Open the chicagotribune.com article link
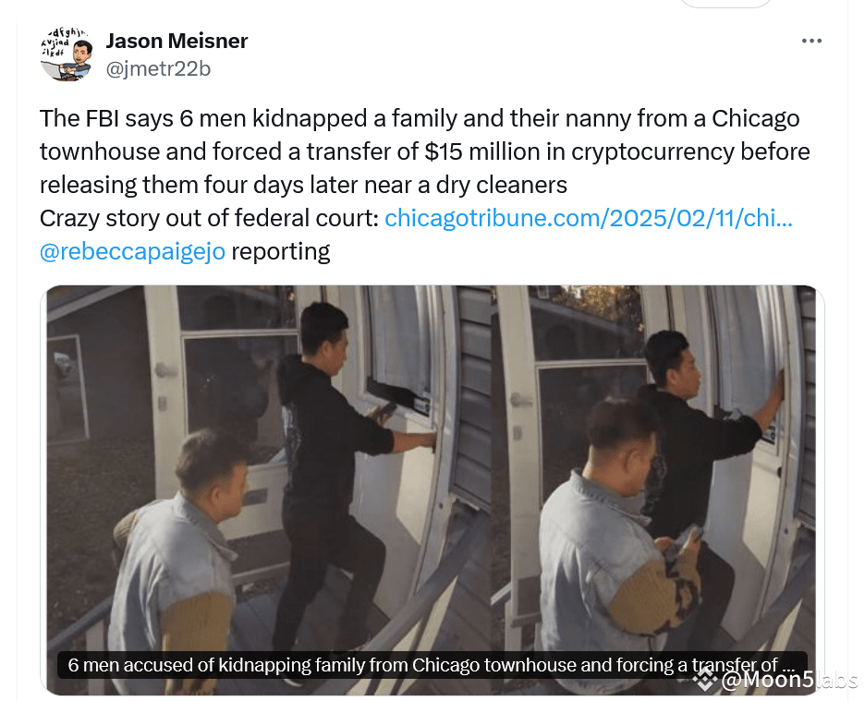This screenshot has height=701, width=865. click(589, 218)
